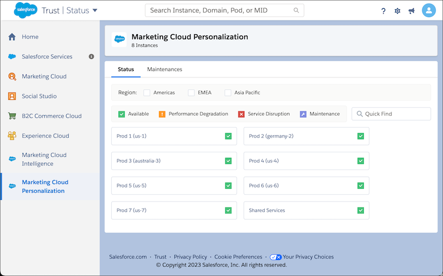Open Marketing Cloud Intelligence in sidebar
This screenshot has width=443, height=276.
[44, 159]
